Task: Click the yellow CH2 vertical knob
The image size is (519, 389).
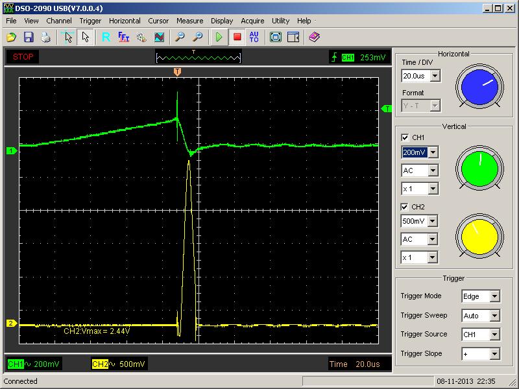Action: [479, 237]
